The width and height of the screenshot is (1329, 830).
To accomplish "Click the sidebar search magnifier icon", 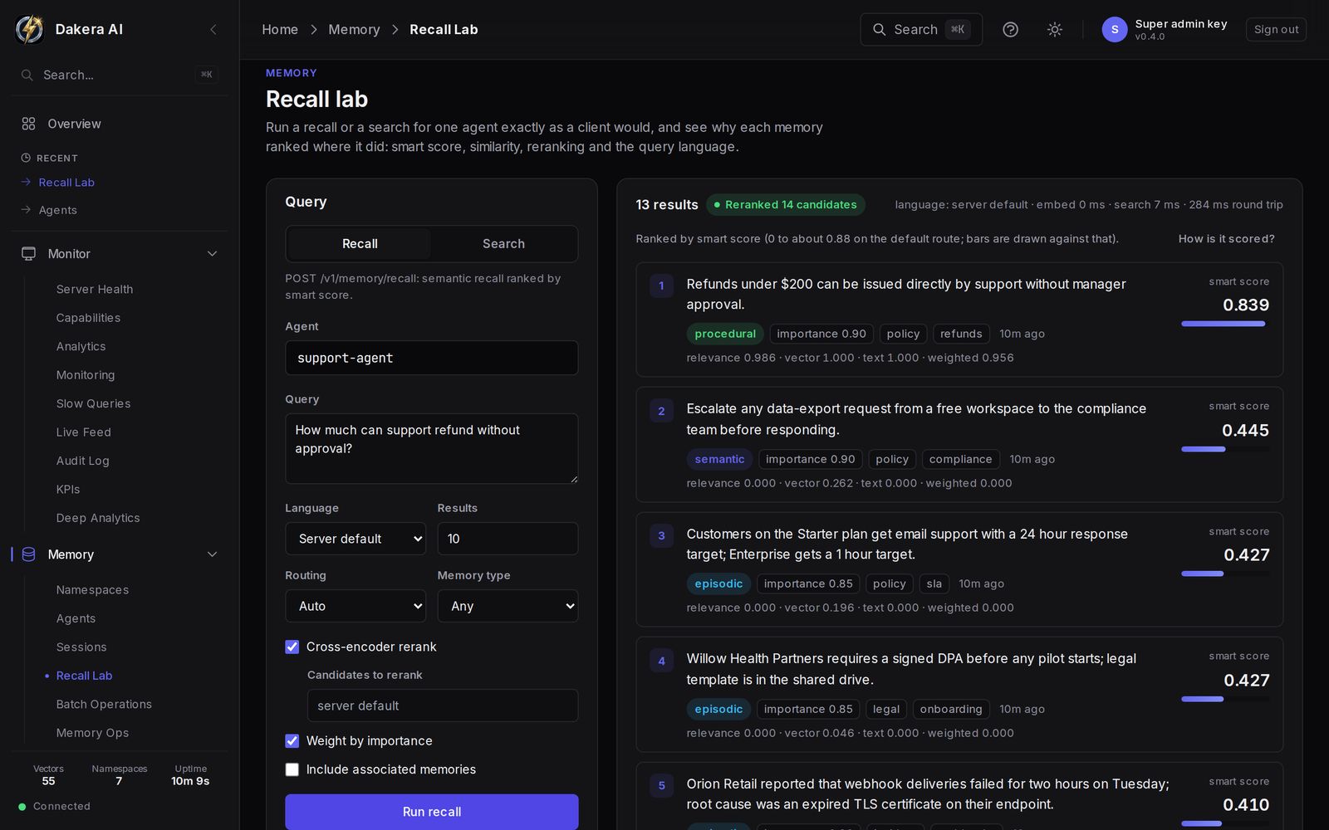I will click(27, 75).
